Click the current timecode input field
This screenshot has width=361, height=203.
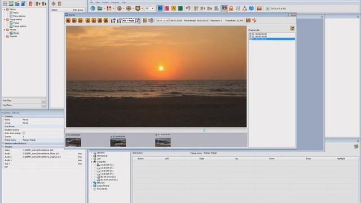click(x=162, y=20)
